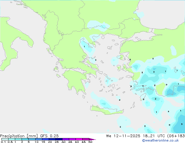
Task: Click the "Precipitation [mm]" title text
Action: tap(19, 136)
